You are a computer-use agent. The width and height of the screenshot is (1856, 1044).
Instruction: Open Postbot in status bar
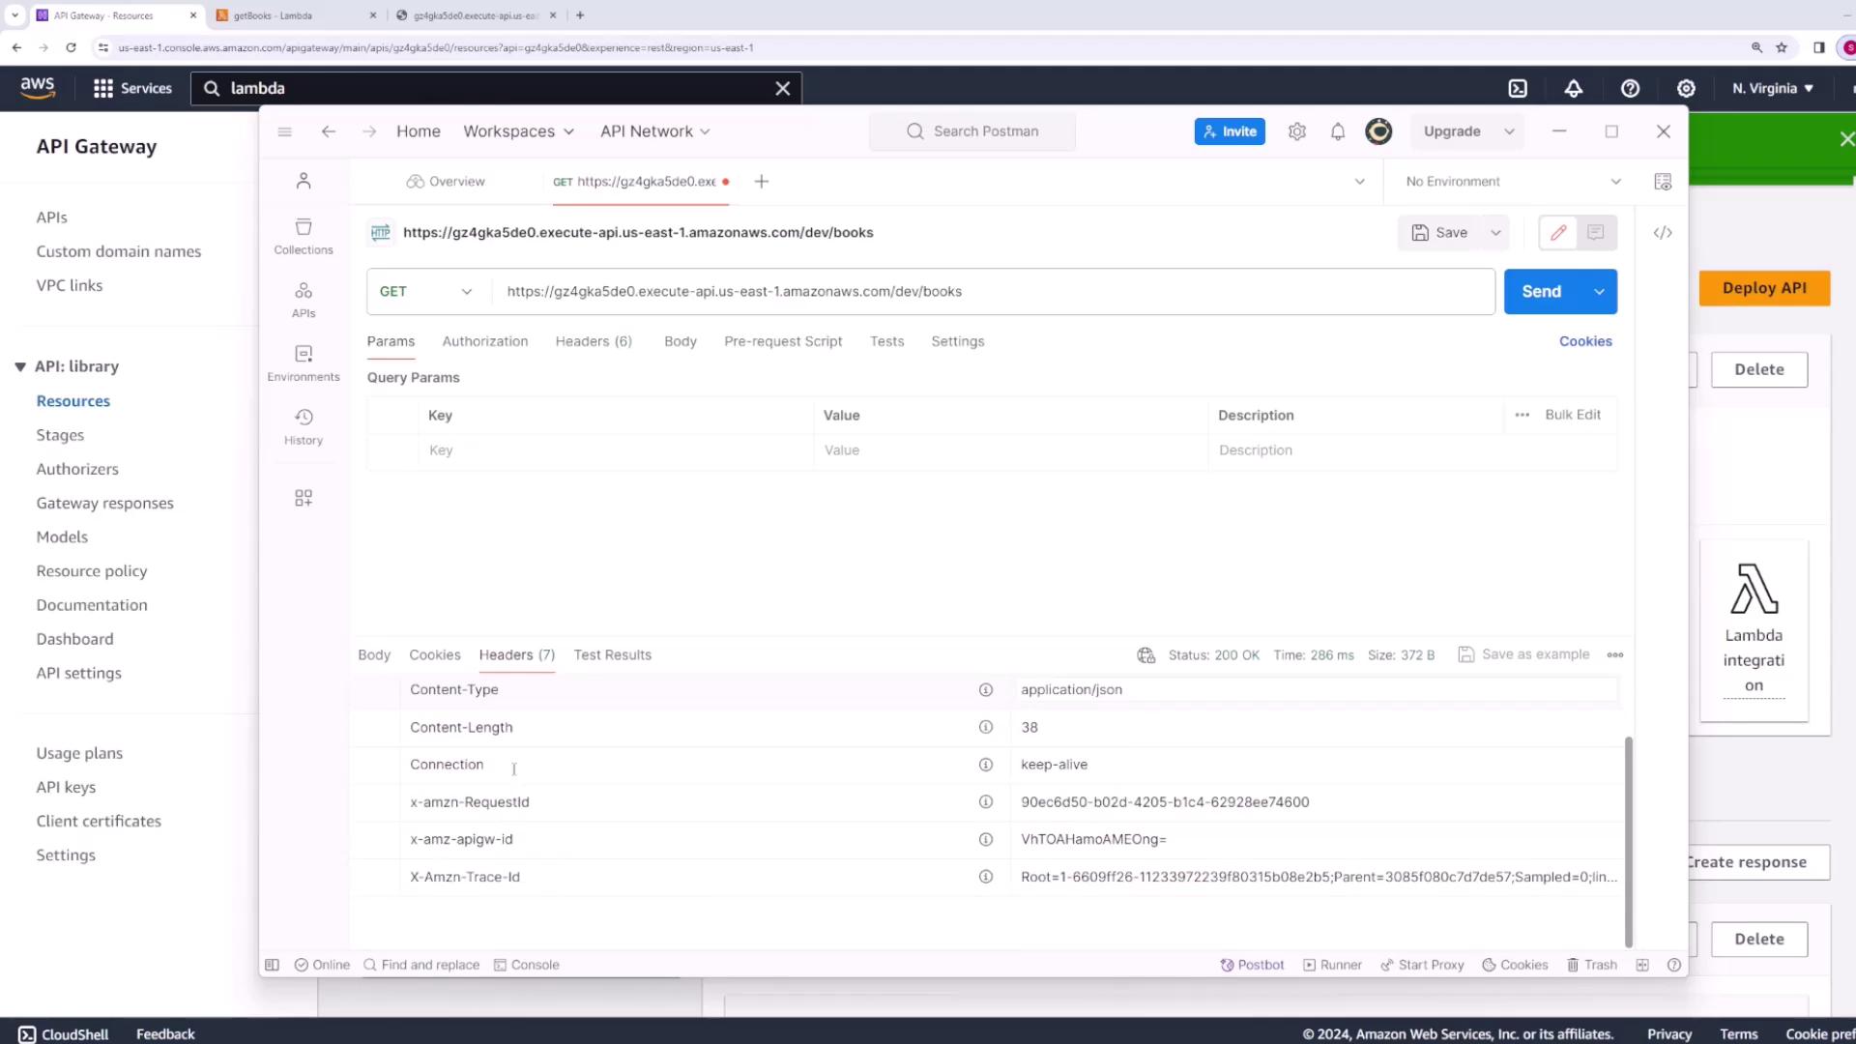[x=1252, y=965]
